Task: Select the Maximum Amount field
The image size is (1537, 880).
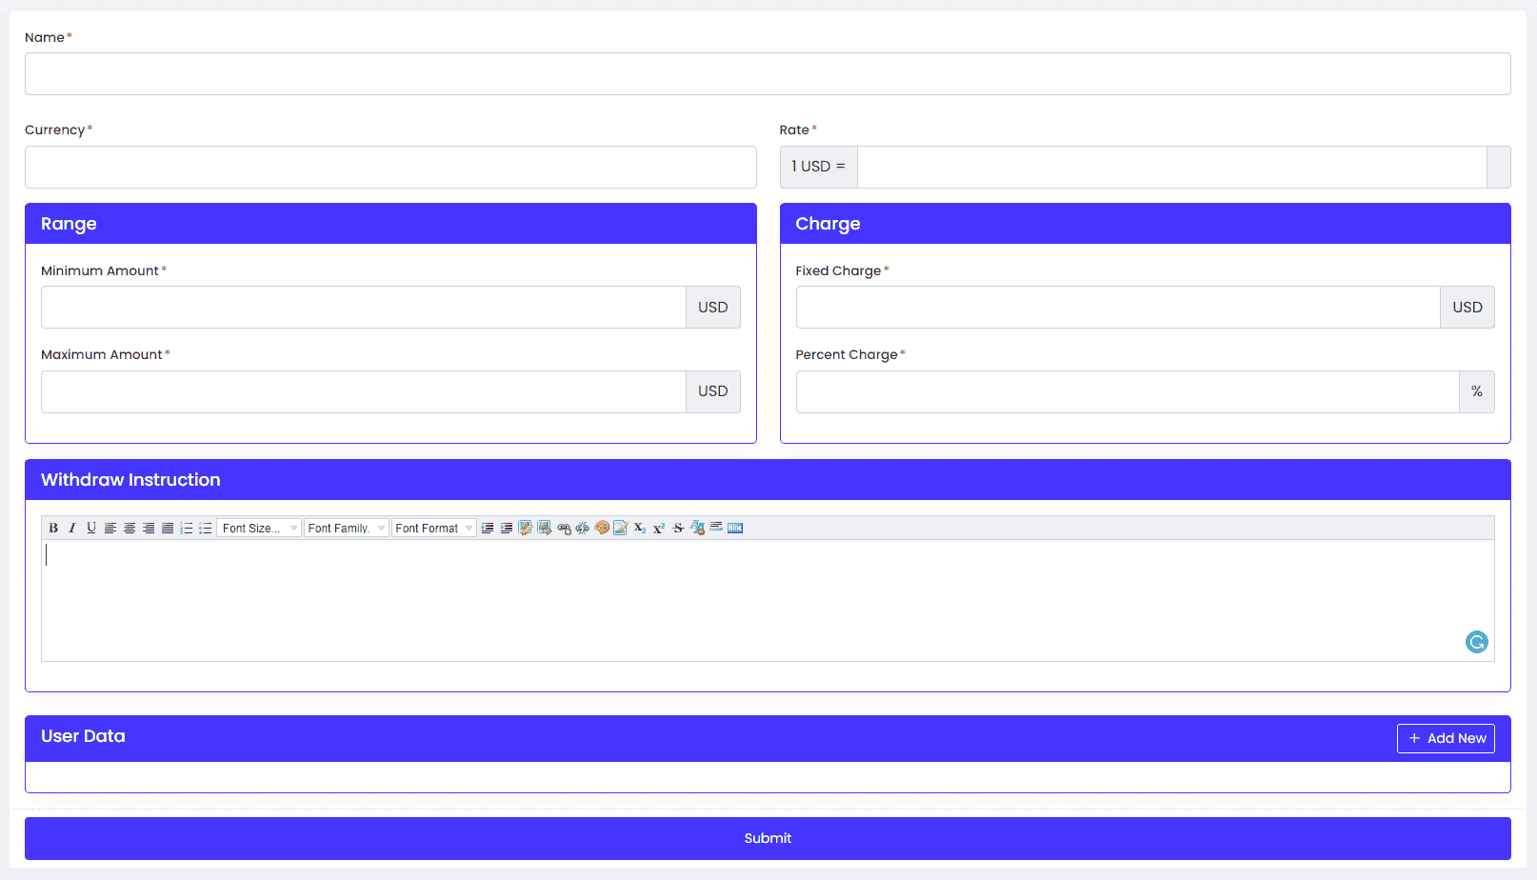Action: click(x=364, y=391)
